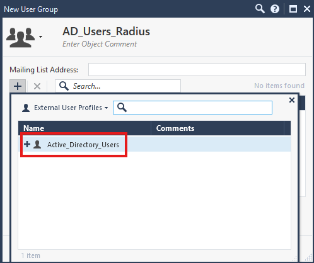Click the Mailing List Address field
Viewport: 314px width, 263px height.
point(197,70)
